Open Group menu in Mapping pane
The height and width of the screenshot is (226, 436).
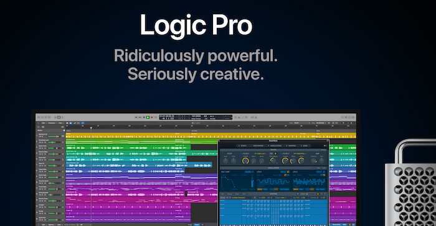coord(230,194)
